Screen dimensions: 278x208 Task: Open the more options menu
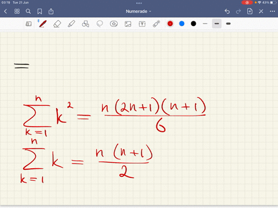point(272,12)
